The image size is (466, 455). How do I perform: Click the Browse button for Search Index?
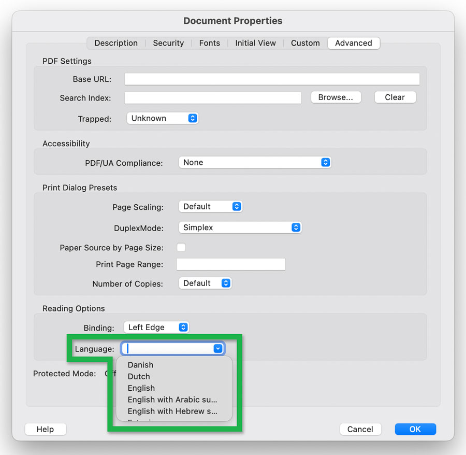[x=336, y=97]
